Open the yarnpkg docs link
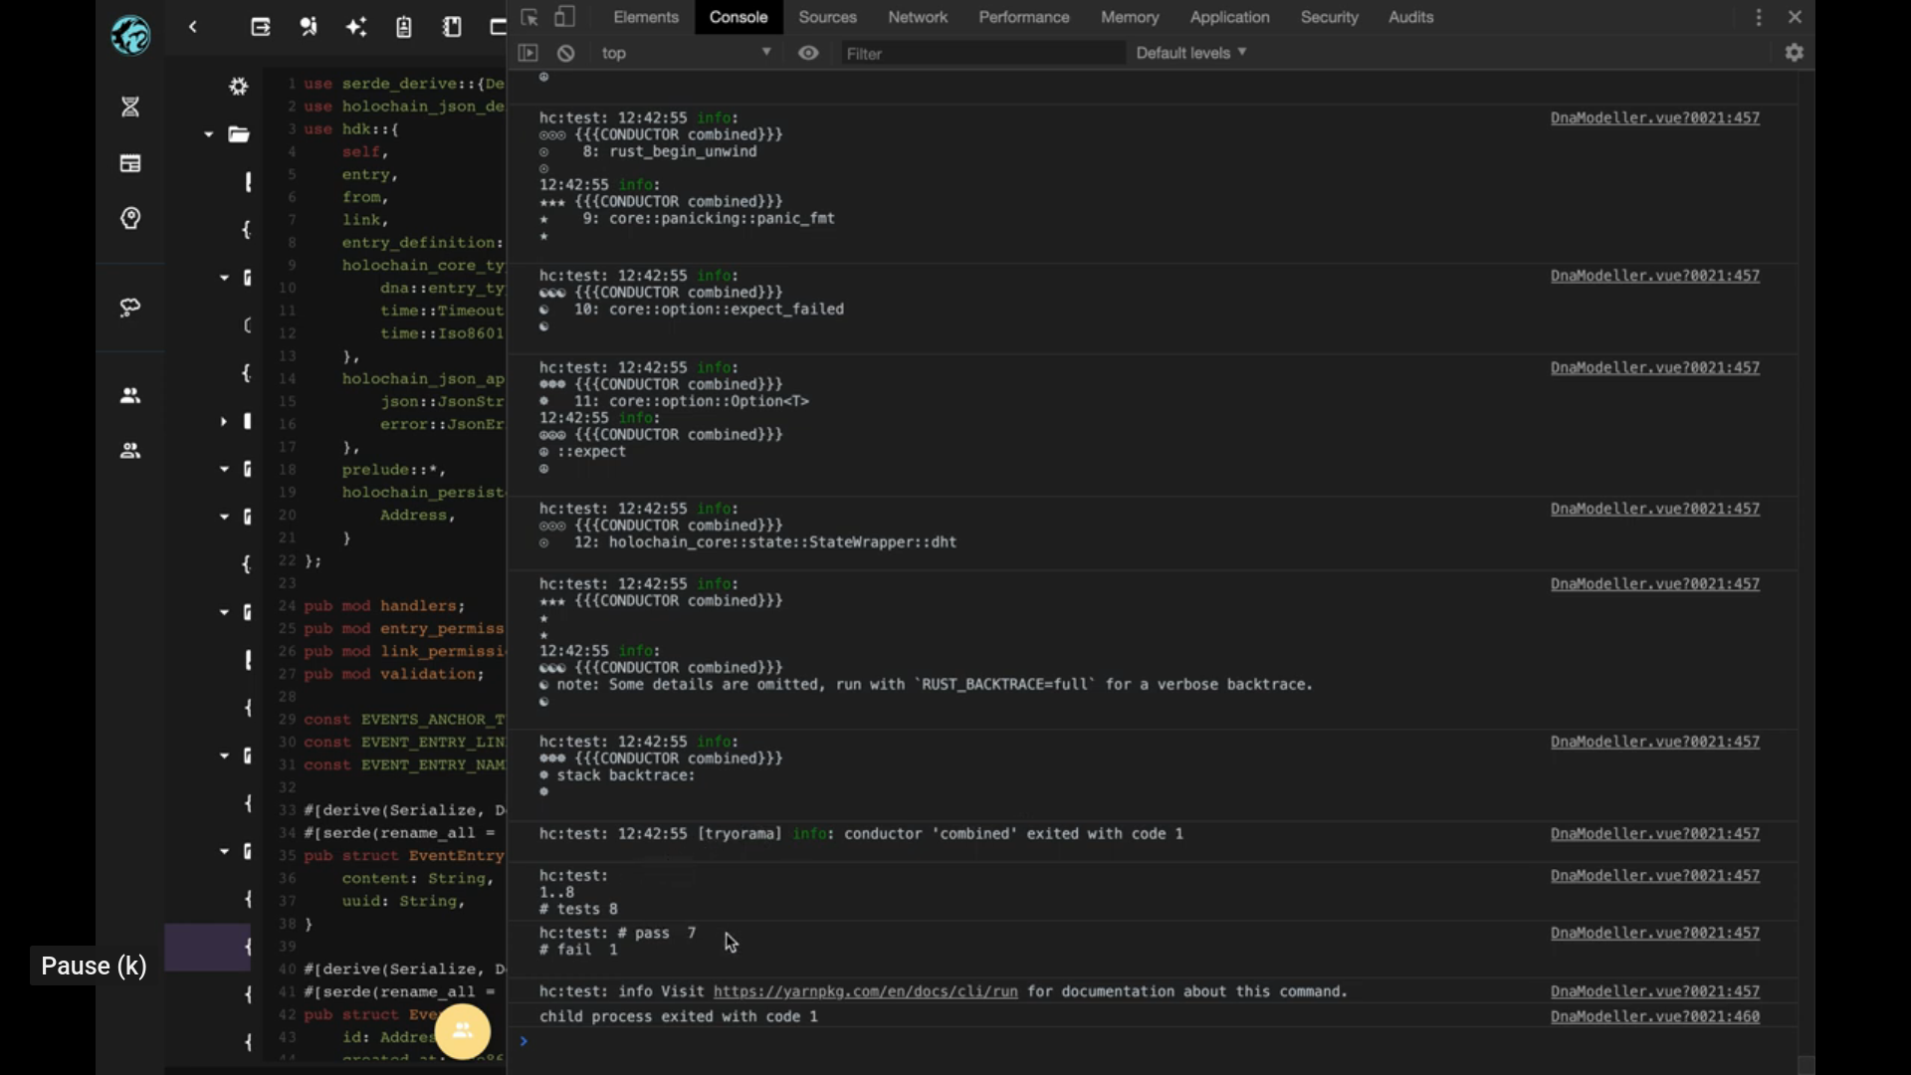Viewport: 1911px width, 1075px height. coord(865,991)
